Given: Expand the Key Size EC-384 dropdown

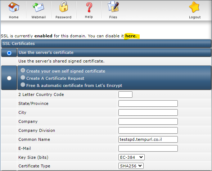Looking at the screenshot, I should pyautogui.click(x=131, y=157).
